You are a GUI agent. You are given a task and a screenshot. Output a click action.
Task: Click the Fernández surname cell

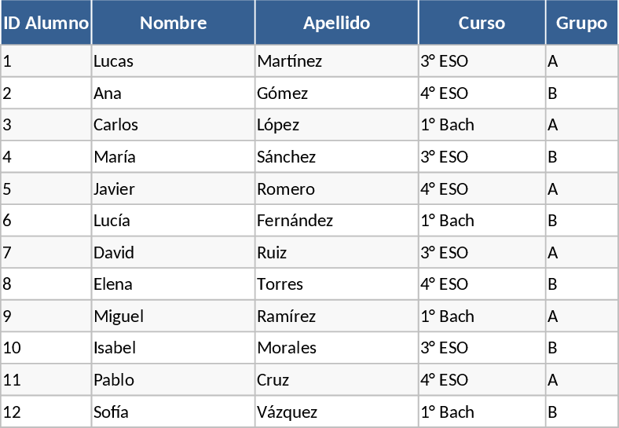[295, 221]
